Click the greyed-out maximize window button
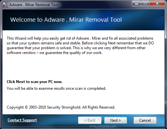This screenshot has height=129, width=167. click(x=145, y=4)
